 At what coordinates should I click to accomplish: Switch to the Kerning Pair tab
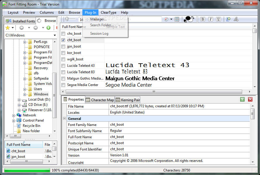128,100
